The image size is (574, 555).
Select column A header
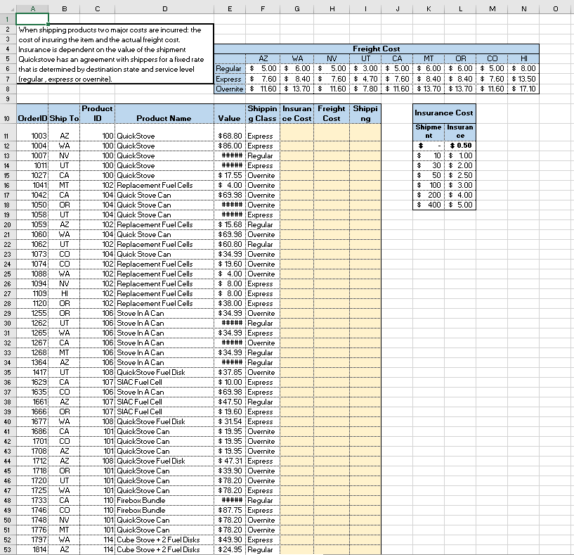[32, 9]
